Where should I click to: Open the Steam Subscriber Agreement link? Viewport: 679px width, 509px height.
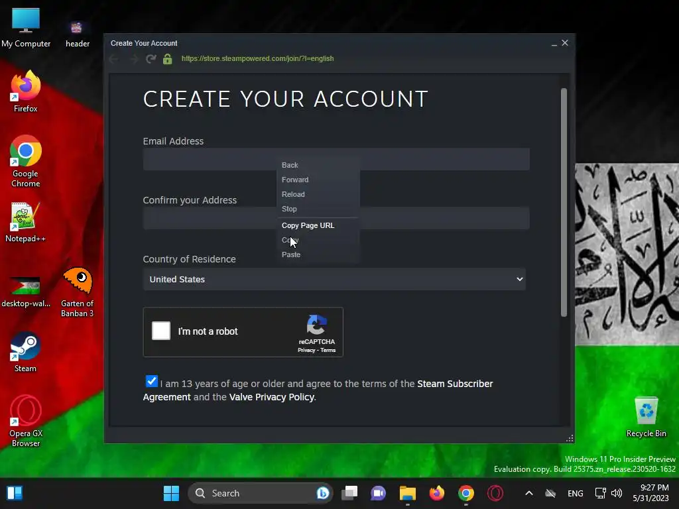455,384
